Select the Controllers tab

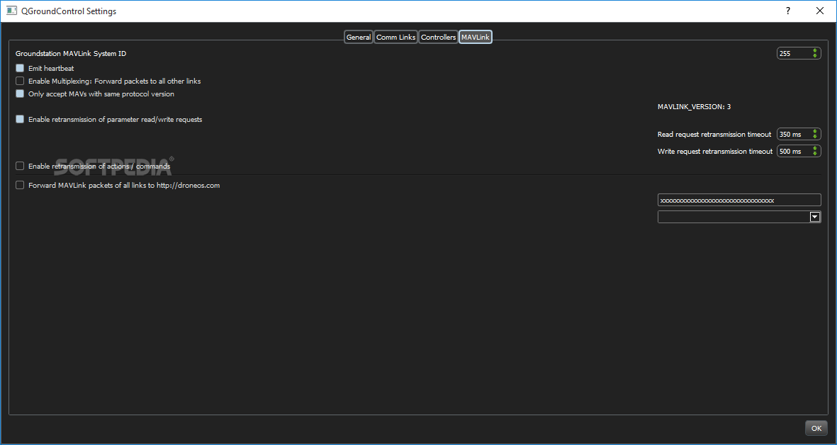coord(438,38)
